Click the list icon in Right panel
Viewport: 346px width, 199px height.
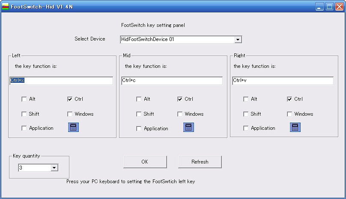(295, 127)
